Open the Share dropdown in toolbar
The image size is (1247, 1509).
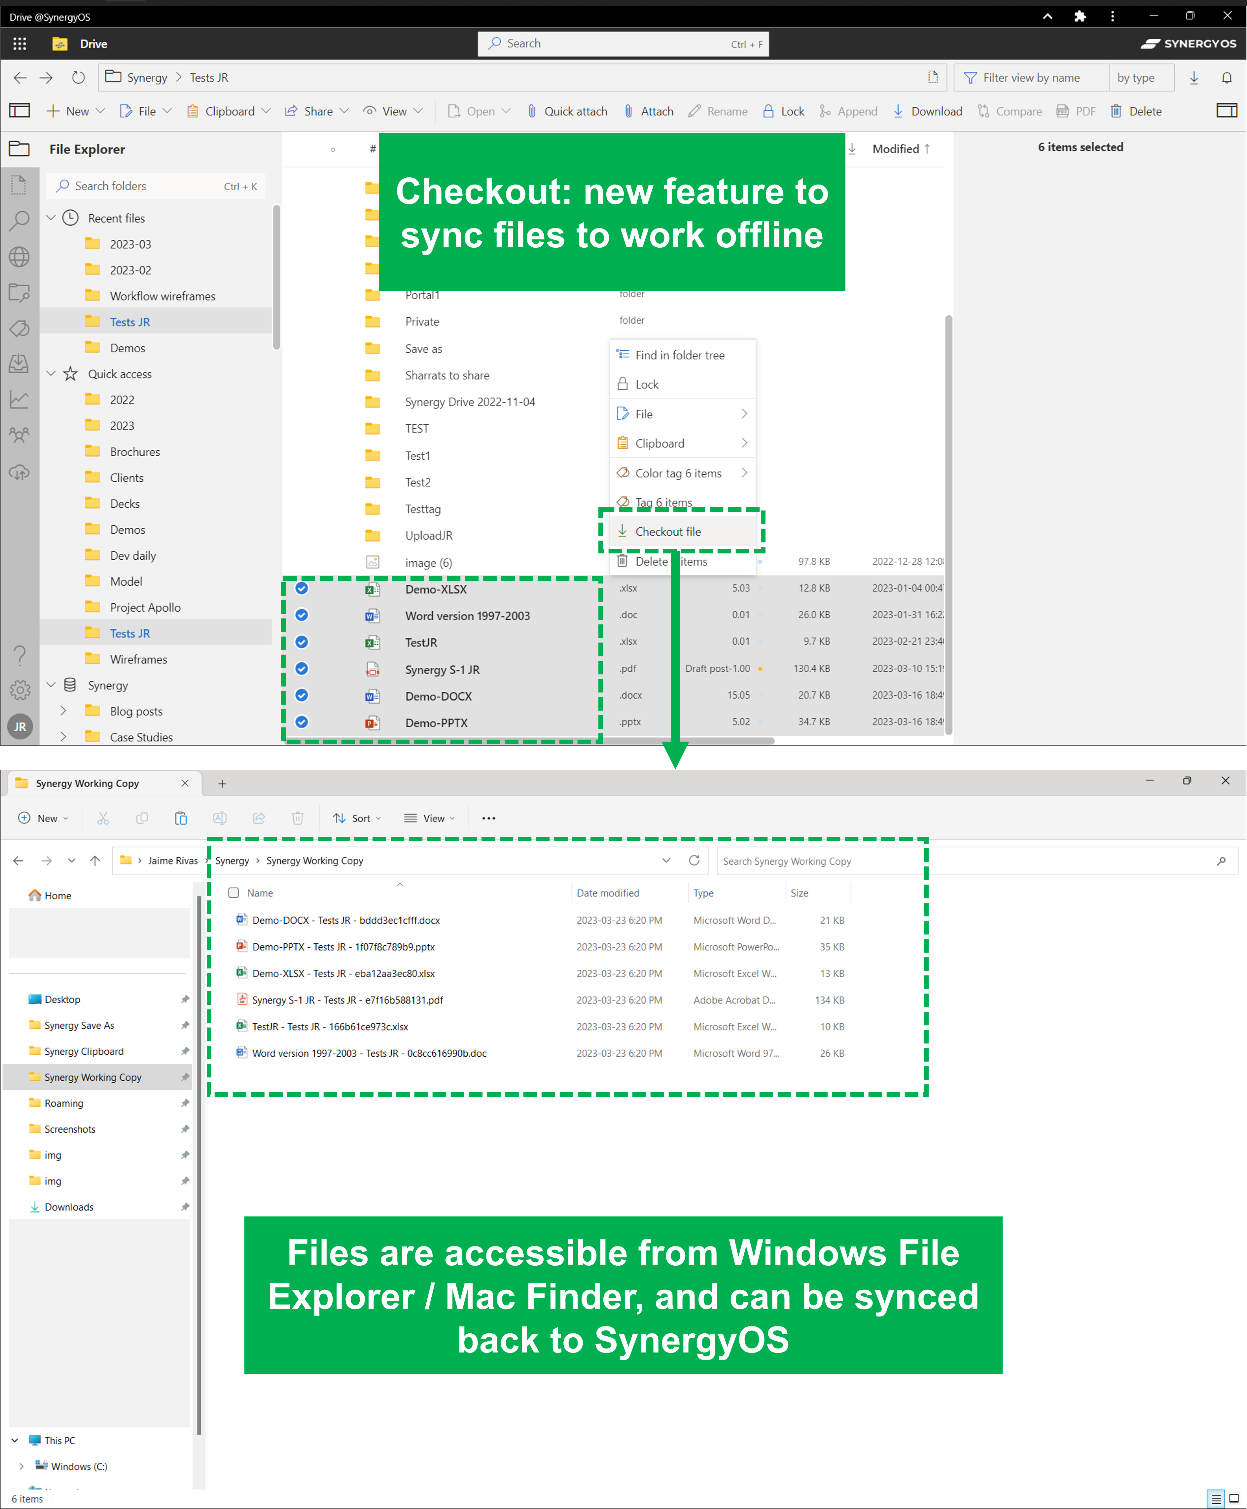tap(317, 111)
